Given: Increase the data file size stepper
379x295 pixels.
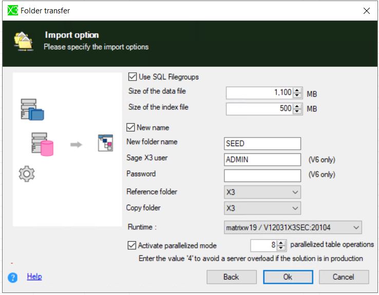Looking at the screenshot, I should click(297, 90).
